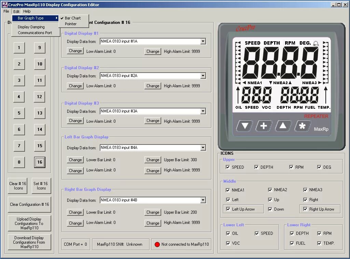Choose Bar Chart from the submenu

coord(74,18)
